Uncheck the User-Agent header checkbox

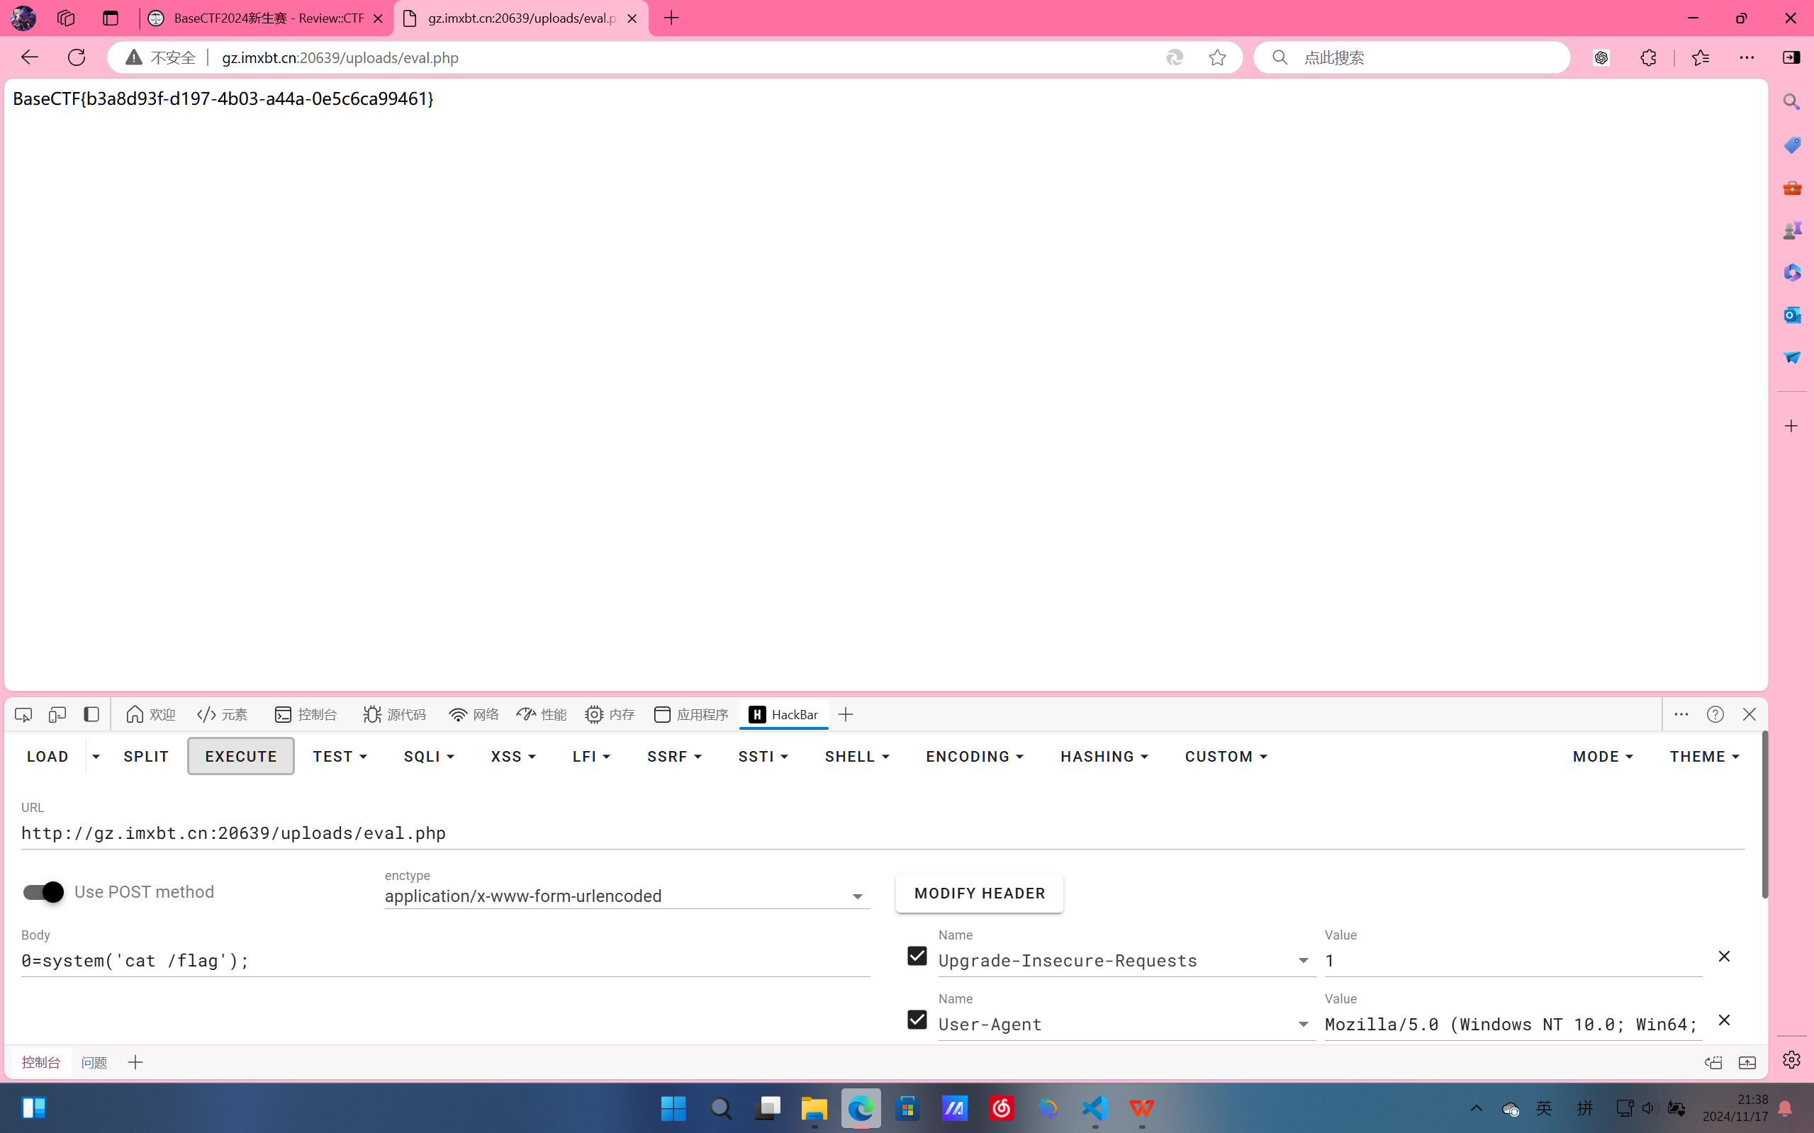pyautogui.click(x=917, y=1020)
